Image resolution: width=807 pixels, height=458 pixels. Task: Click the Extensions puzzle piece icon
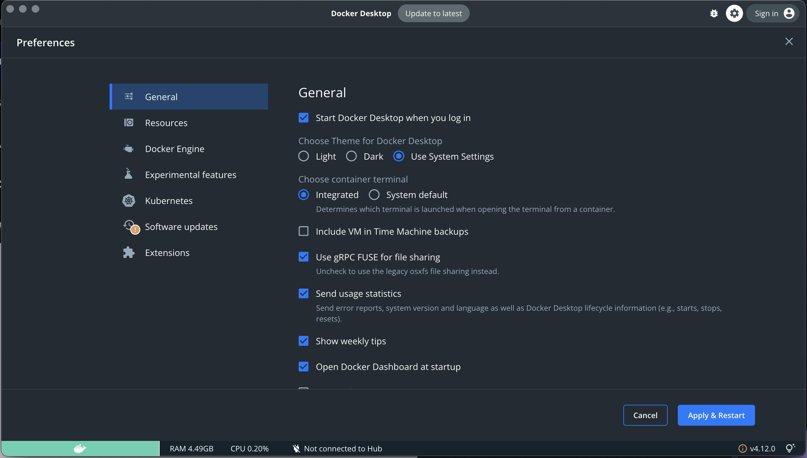(x=129, y=253)
